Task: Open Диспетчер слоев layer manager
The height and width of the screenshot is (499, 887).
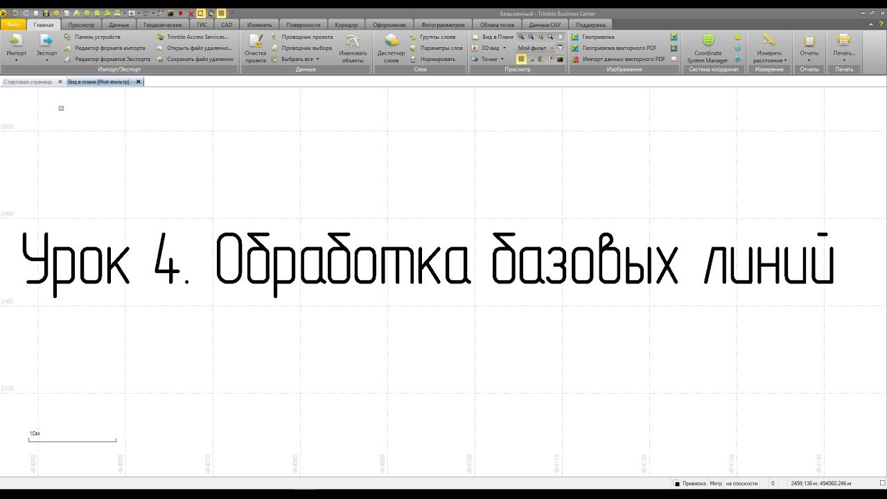Action: point(391,49)
